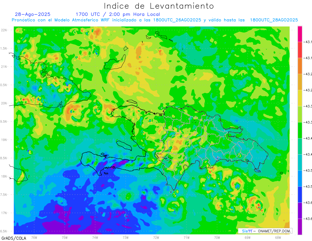Screen dimensions: 312x241
Task: Select the light blue color bar segment
Action: pyautogui.click(x=300, y=178)
